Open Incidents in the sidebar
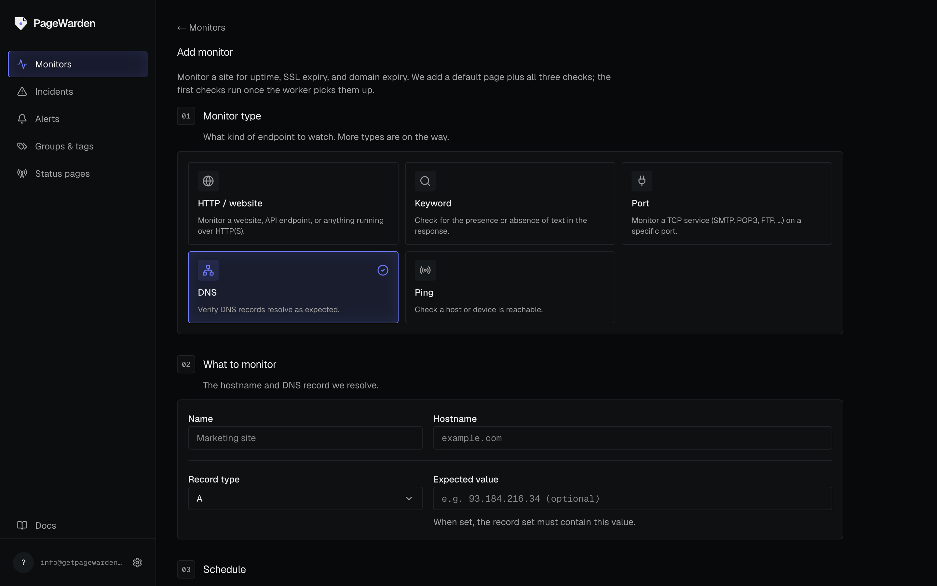The image size is (937, 586). pos(78,91)
